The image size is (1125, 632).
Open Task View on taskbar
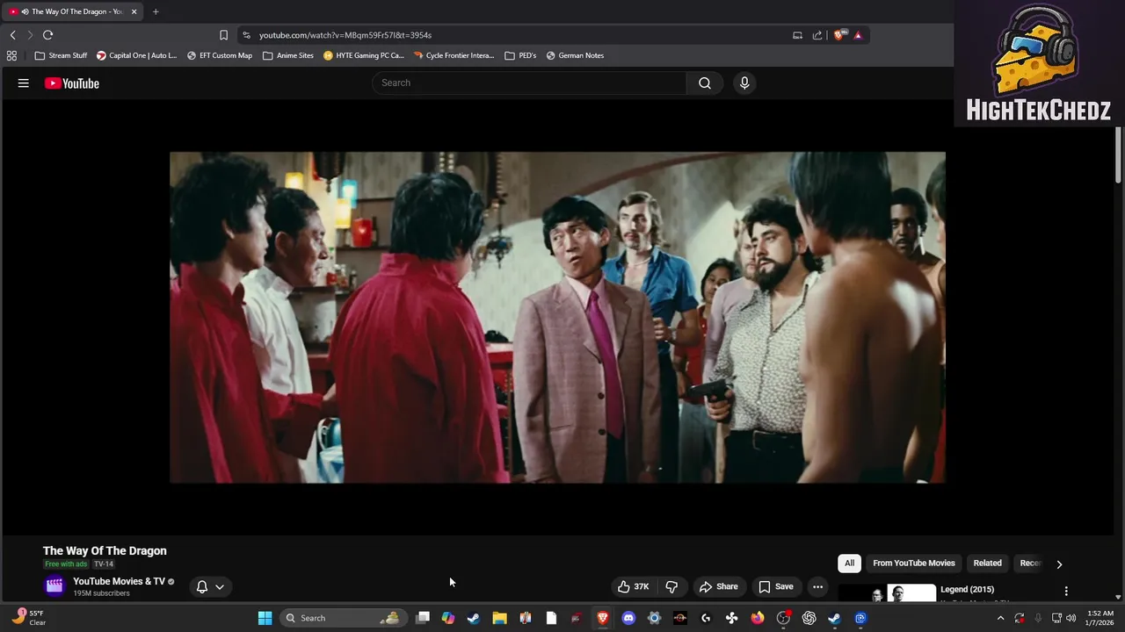coord(423,618)
